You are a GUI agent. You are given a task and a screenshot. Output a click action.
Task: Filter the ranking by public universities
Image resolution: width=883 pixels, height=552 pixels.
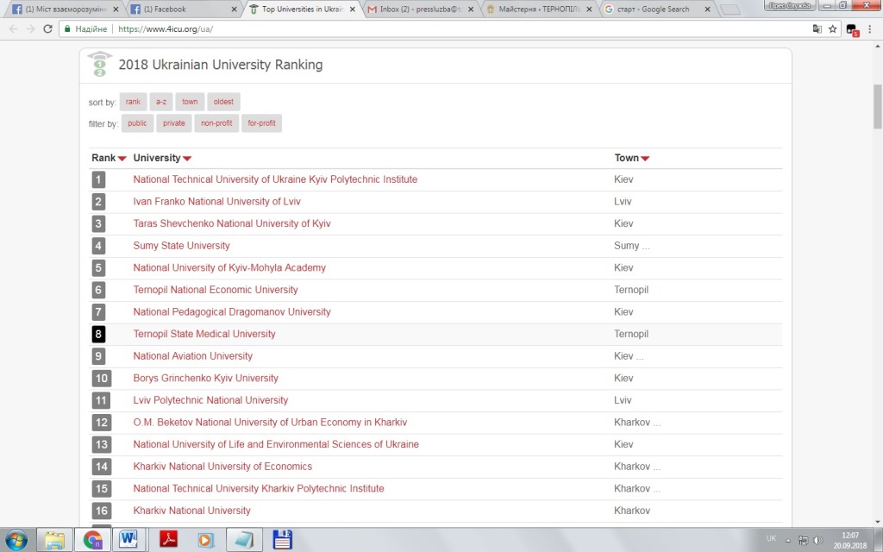tap(137, 123)
